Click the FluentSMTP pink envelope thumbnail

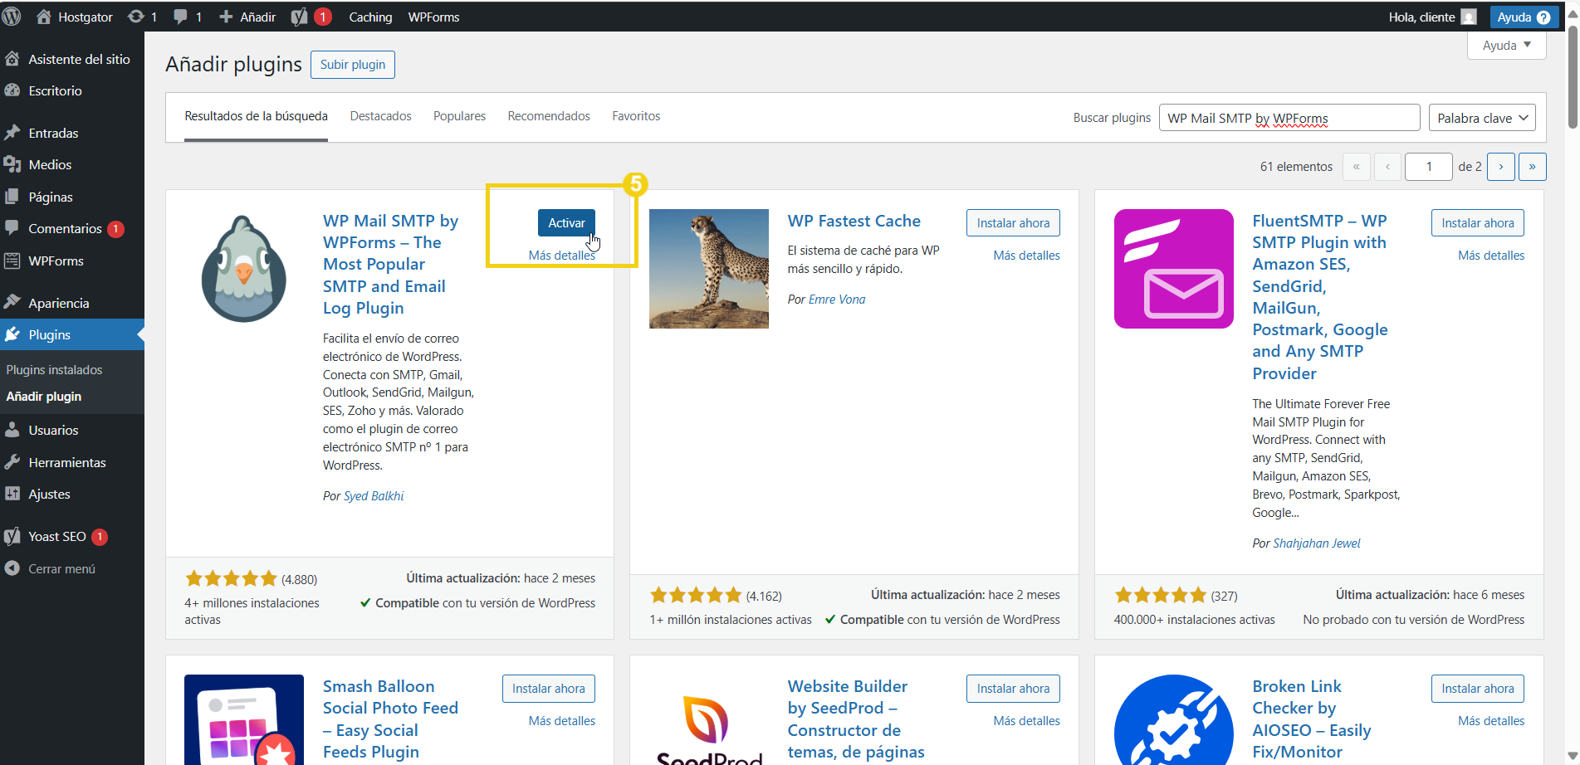pyautogui.click(x=1174, y=269)
